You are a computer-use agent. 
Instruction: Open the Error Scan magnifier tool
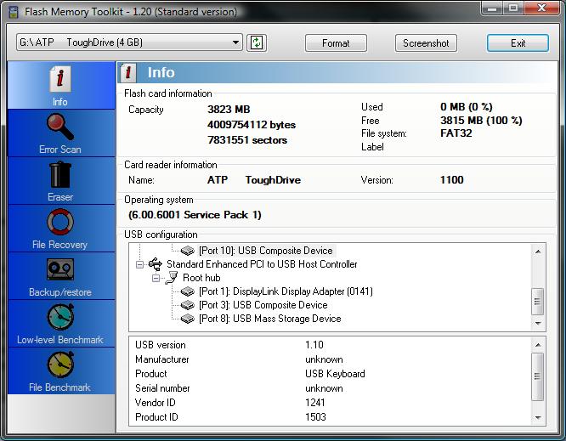click(x=61, y=133)
